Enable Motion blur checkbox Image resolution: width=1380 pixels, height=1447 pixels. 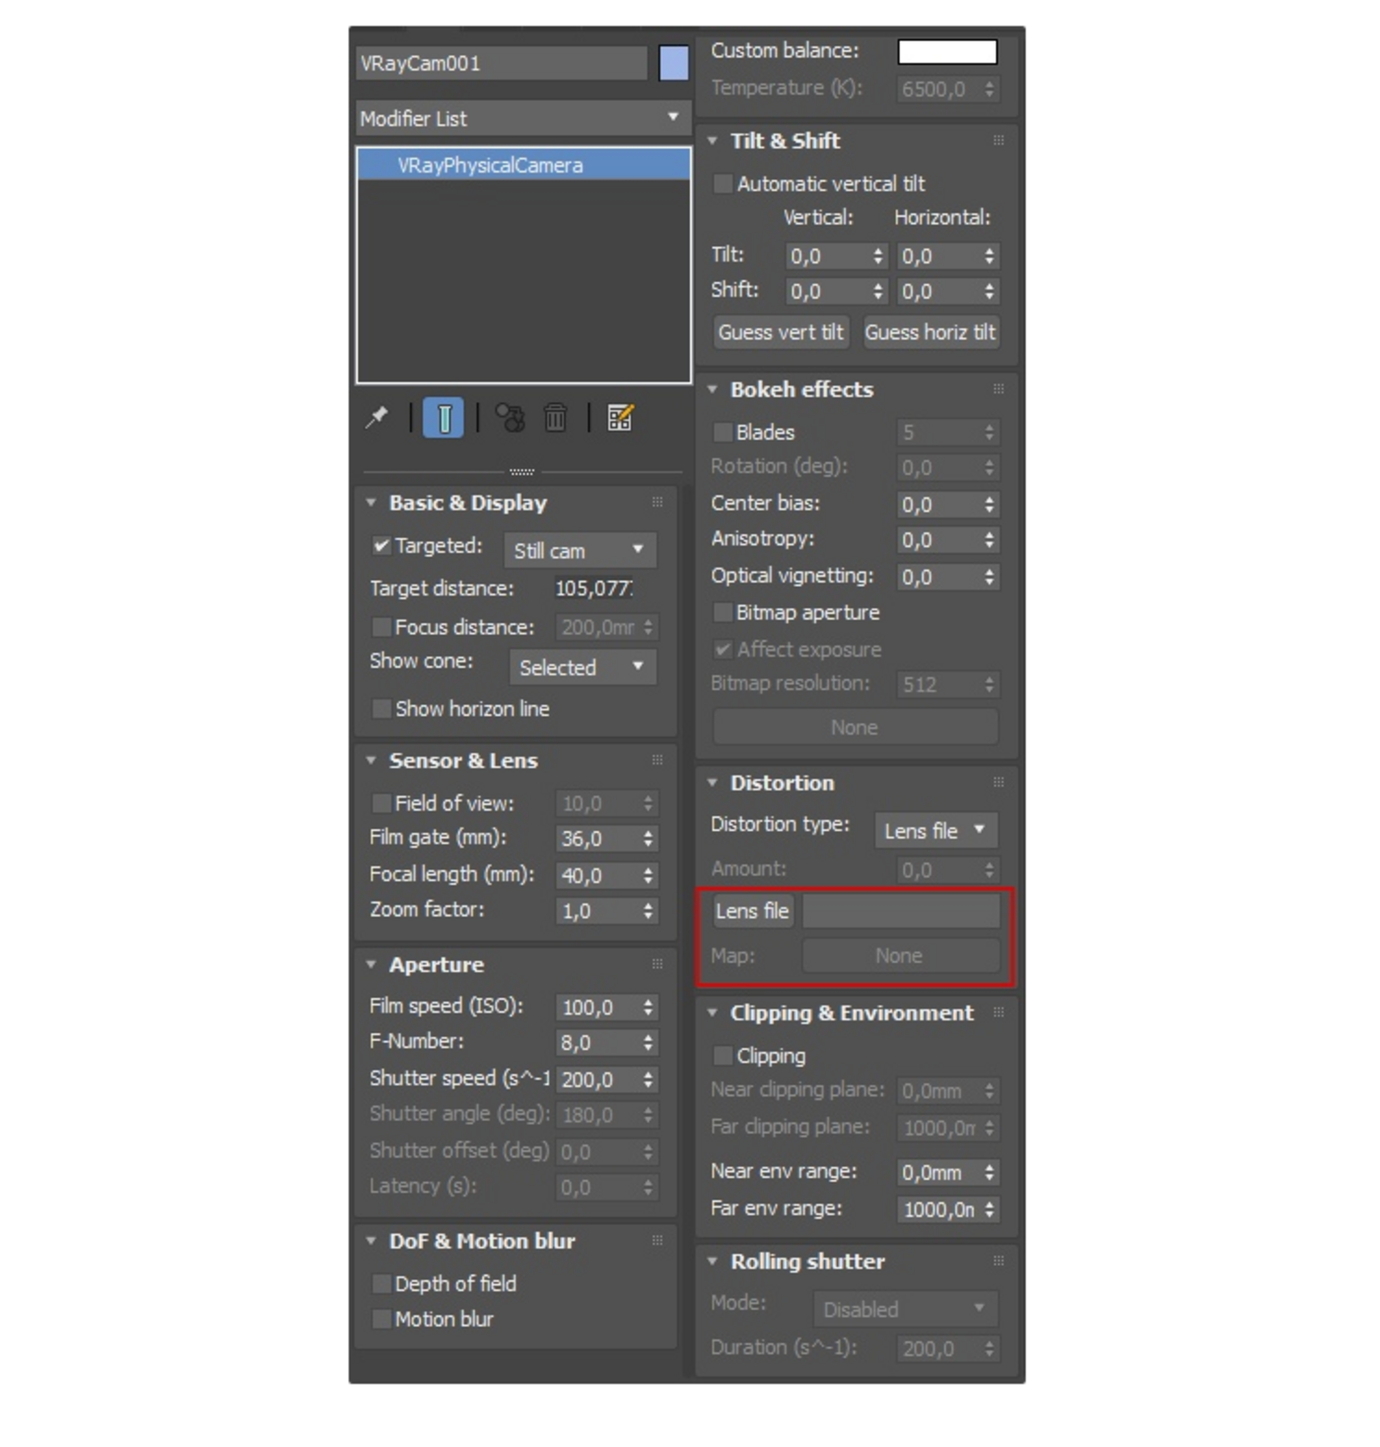click(381, 1319)
